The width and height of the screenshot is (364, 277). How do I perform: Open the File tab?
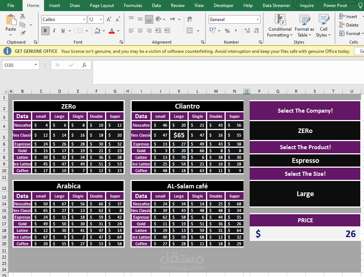pos(11,5)
